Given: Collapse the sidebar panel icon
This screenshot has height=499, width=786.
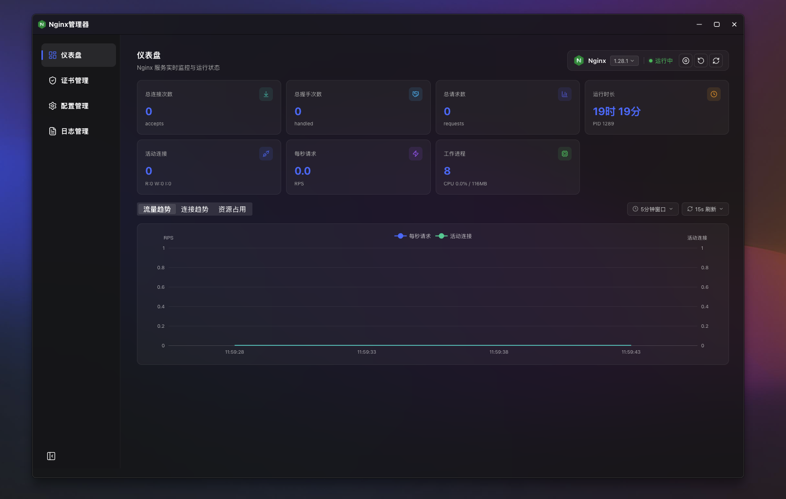Looking at the screenshot, I should pyautogui.click(x=51, y=456).
